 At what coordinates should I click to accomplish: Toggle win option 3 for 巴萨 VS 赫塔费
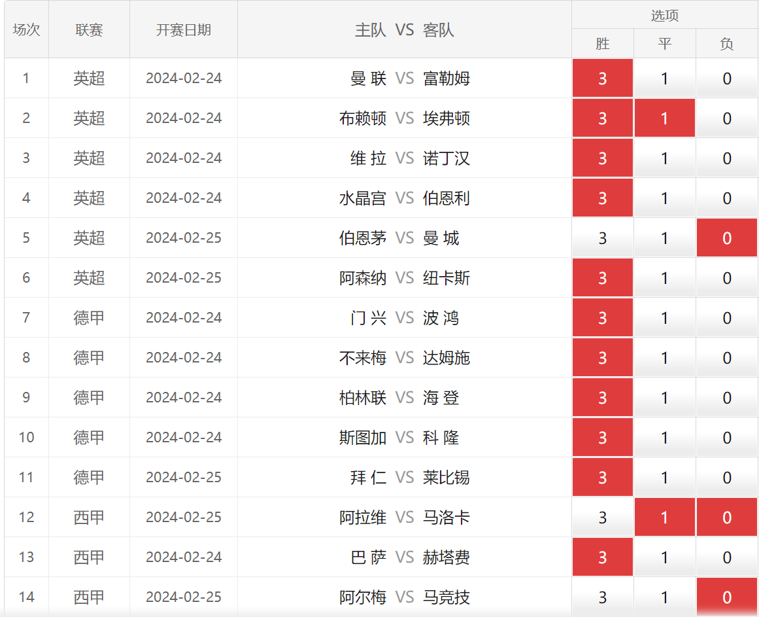603,557
